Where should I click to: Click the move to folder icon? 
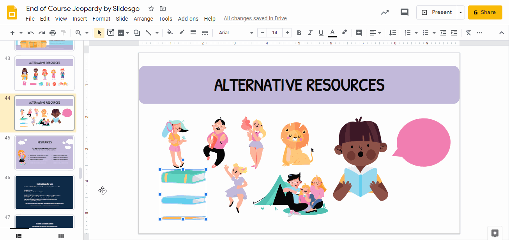(163, 9)
